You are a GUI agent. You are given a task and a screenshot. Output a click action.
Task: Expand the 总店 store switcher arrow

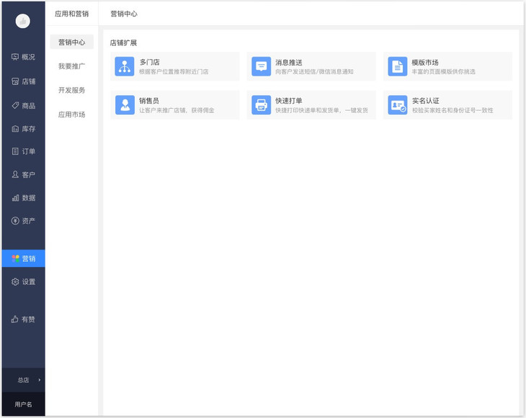39,380
